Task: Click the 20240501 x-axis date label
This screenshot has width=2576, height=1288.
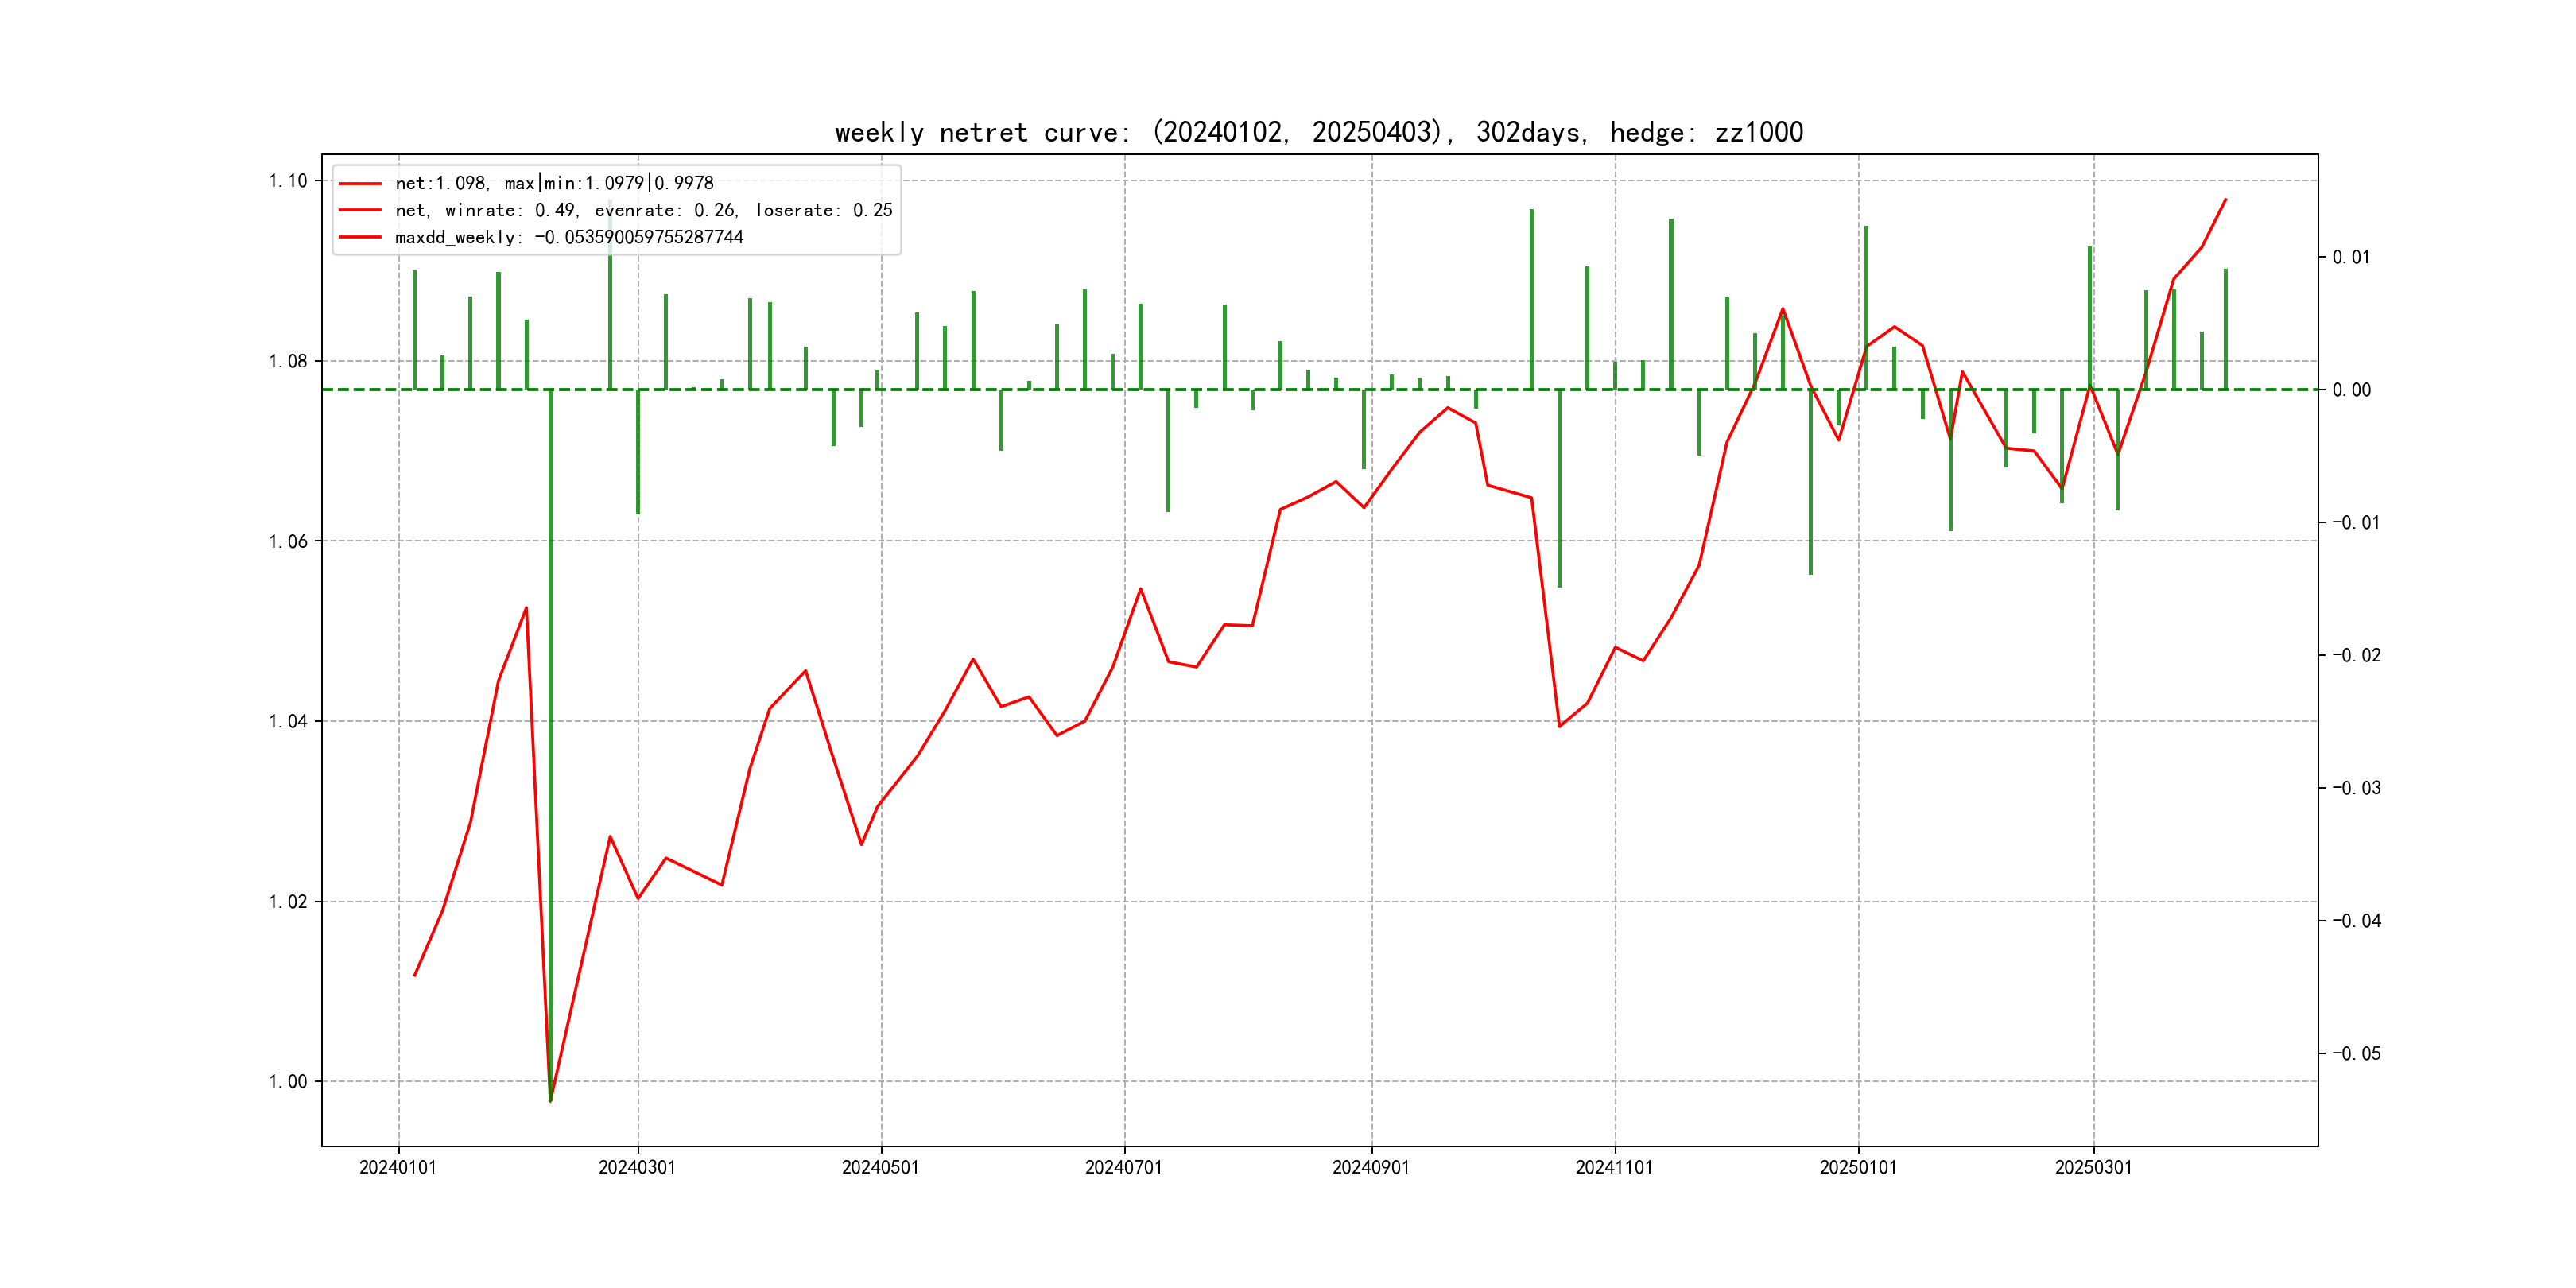Action: click(880, 1167)
